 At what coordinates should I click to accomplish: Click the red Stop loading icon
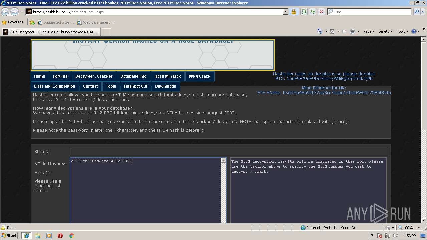[x=321, y=12]
